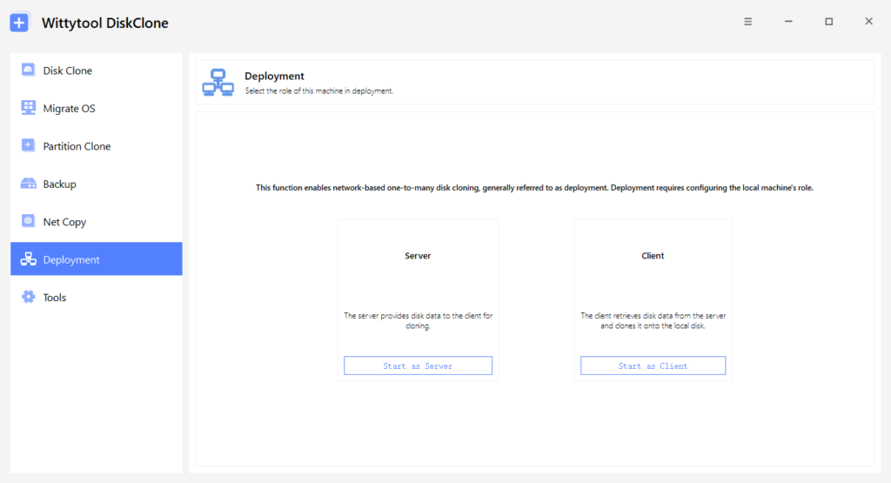Open the hamburger menu in title bar

click(x=747, y=22)
